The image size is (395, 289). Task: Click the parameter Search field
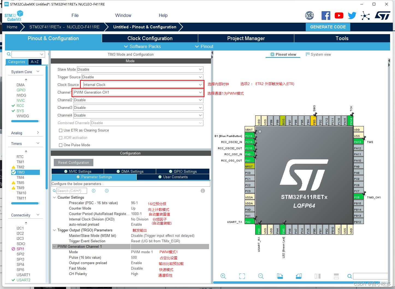[72, 191]
